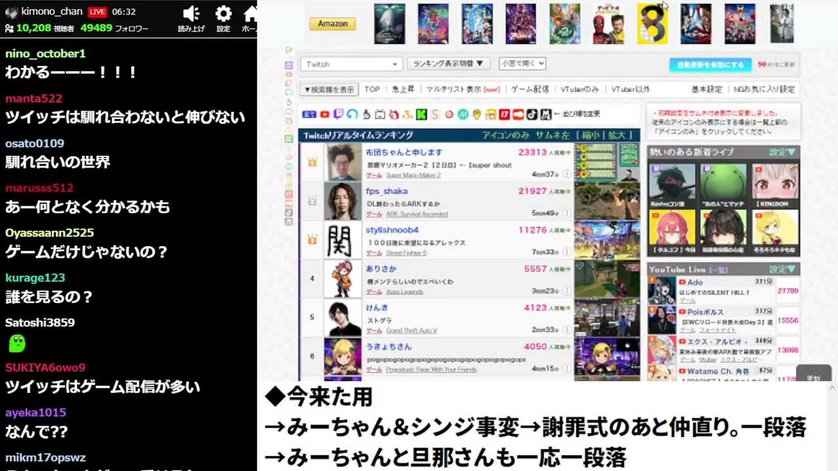Select the red ring target platform icon

coord(449,114)
